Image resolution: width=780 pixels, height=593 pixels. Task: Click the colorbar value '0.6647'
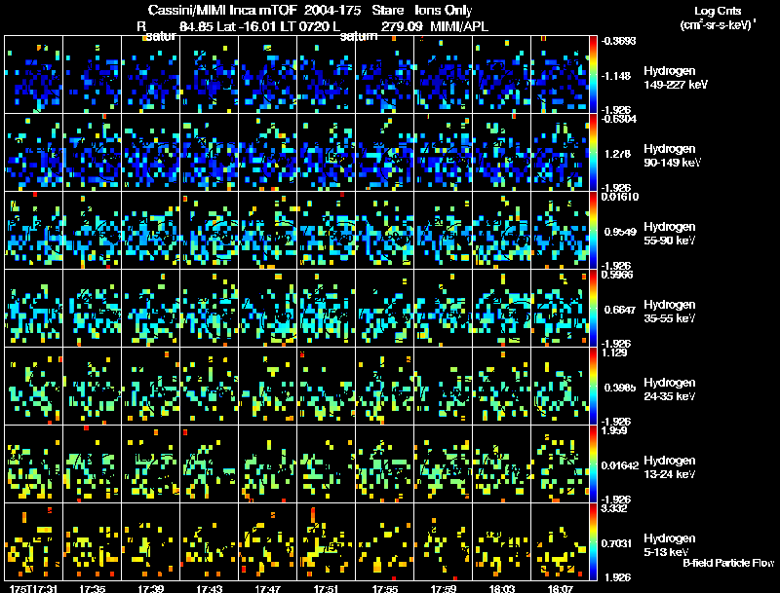(x=620, y=310)
